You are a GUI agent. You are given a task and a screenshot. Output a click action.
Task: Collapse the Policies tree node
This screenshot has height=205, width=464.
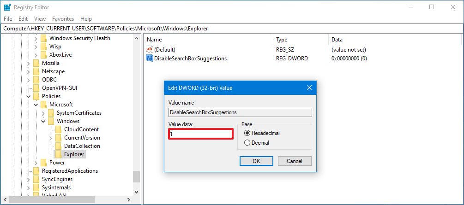[29, 96]
